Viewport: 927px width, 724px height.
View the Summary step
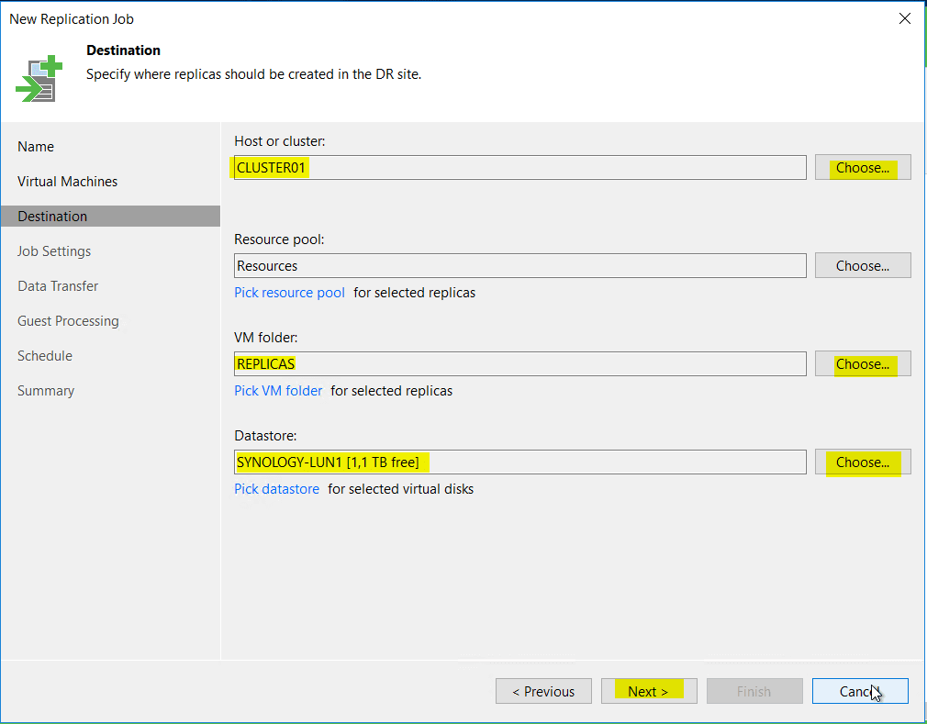pos(46,390)
